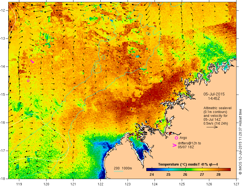Image resolution: width=242 pixels, height=187 pixels.
Task: Select the Argo float marker near longitude 119
Action: [28, 81]
